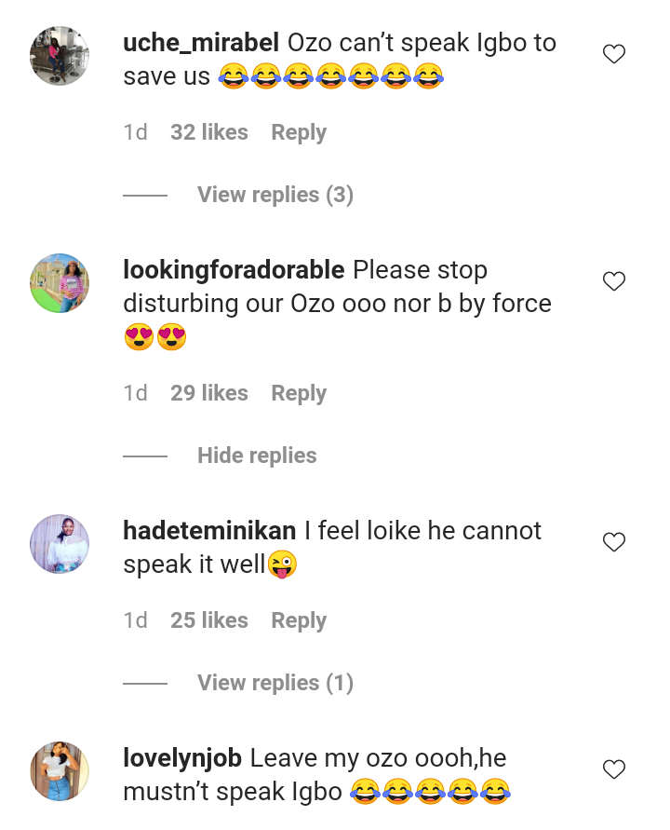Open uche_mirabel's profile picture
The width and height of the screenshot is (670, 830).
tap(60, 56)
